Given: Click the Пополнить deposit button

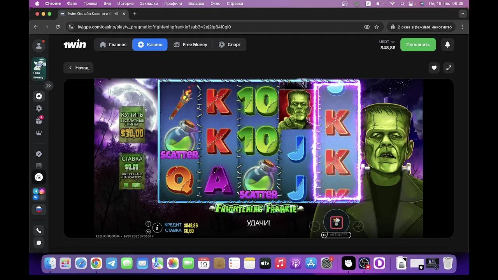Looking at the screenshot, I should (x=418, y=45).
